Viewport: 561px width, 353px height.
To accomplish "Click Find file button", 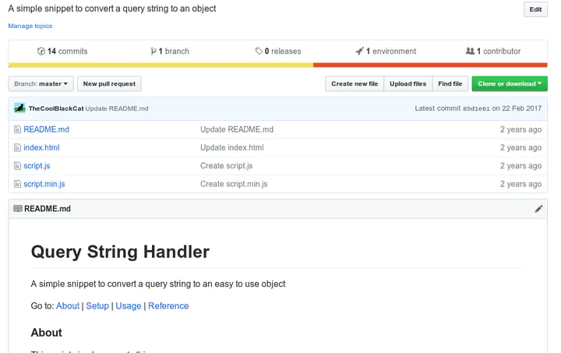I will [450, 83].
